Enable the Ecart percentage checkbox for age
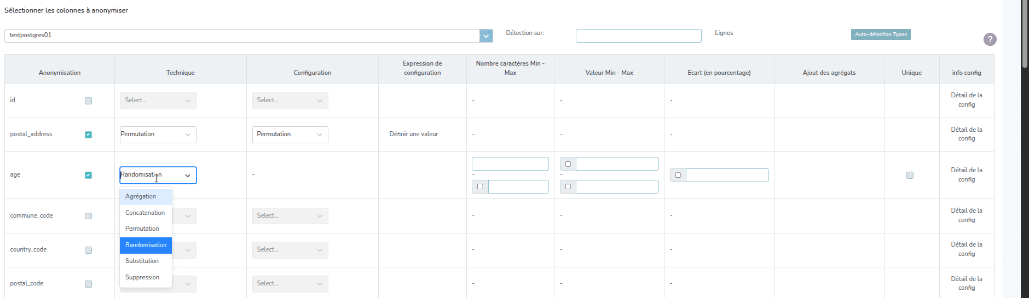 pos(678,175)
